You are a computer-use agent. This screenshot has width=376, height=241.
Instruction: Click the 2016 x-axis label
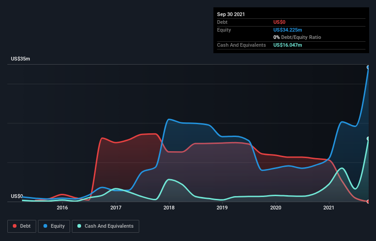tap(62, 208)
